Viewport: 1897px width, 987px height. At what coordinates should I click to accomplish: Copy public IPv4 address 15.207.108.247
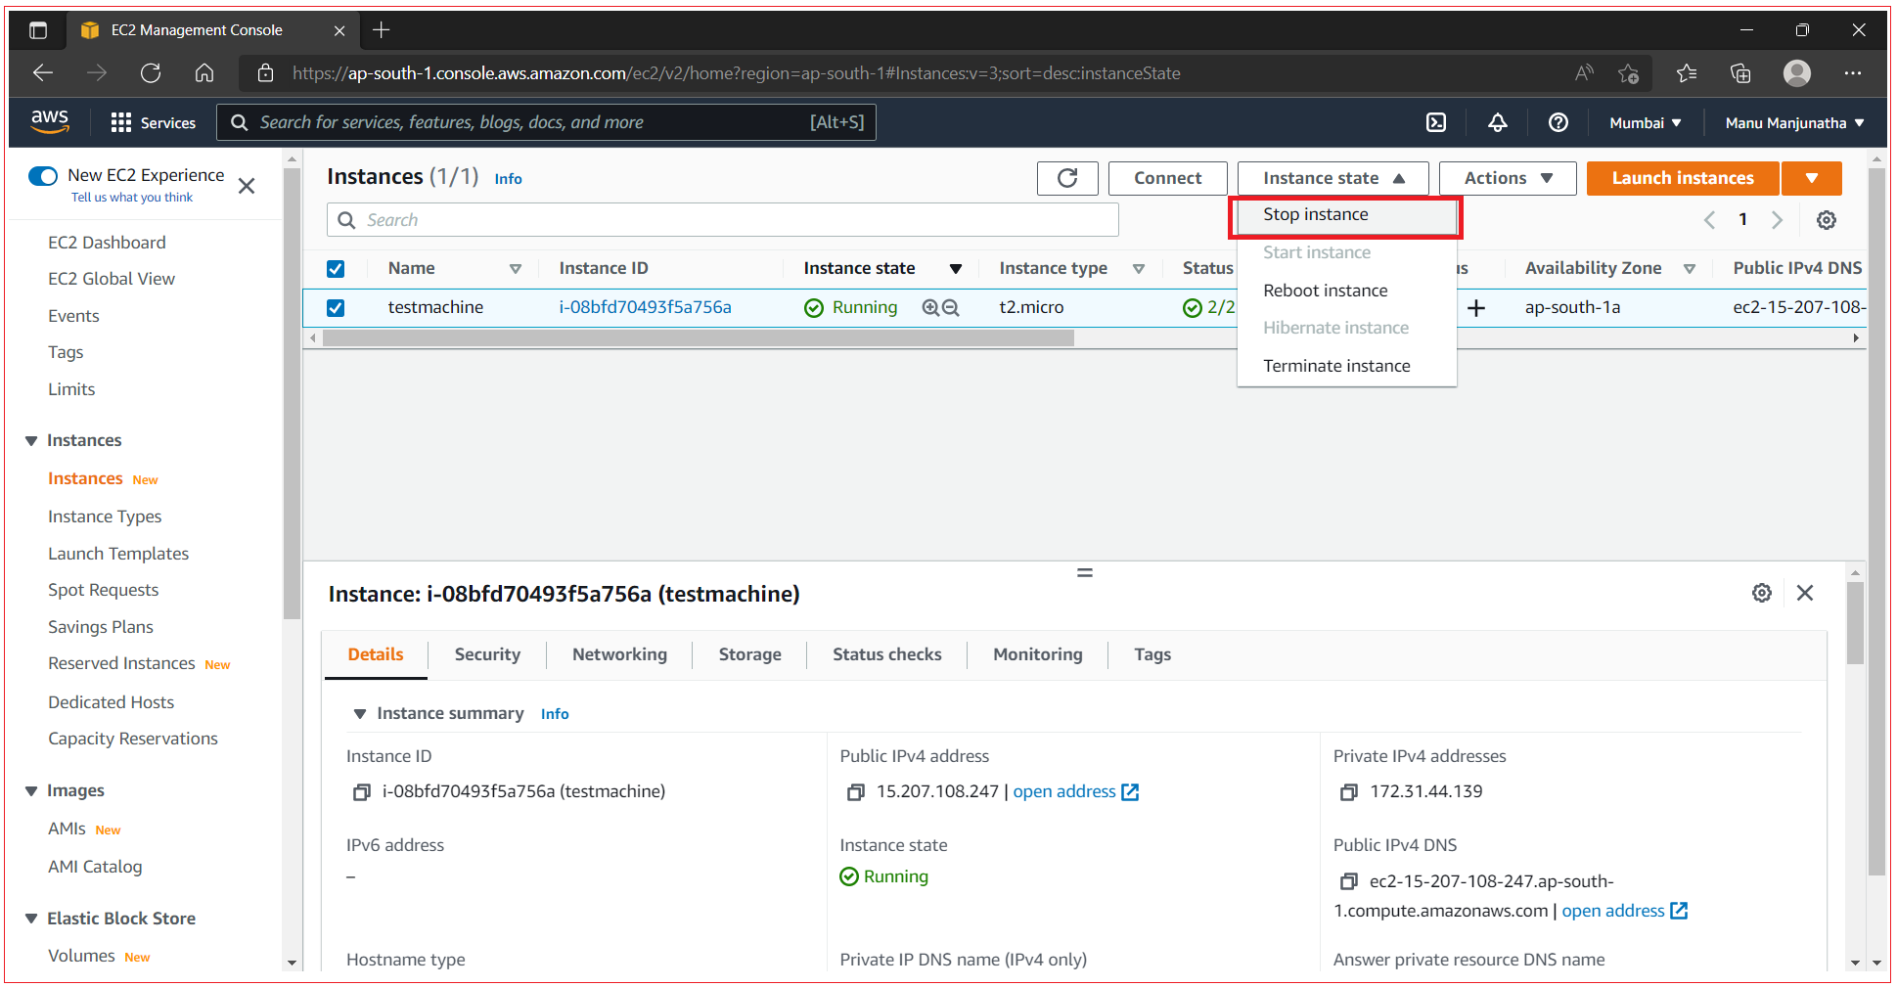click(x=855, y=792)
